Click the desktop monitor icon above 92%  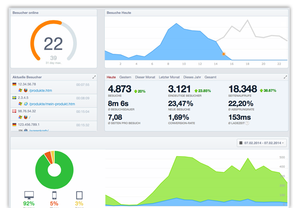(x=29, y=195)
